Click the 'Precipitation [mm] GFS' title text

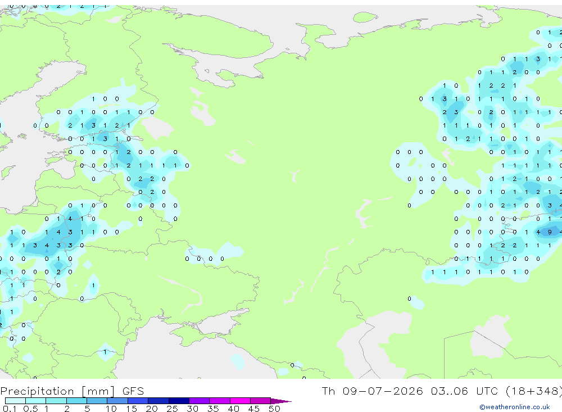pyautogui.click(x=72, y=391)
